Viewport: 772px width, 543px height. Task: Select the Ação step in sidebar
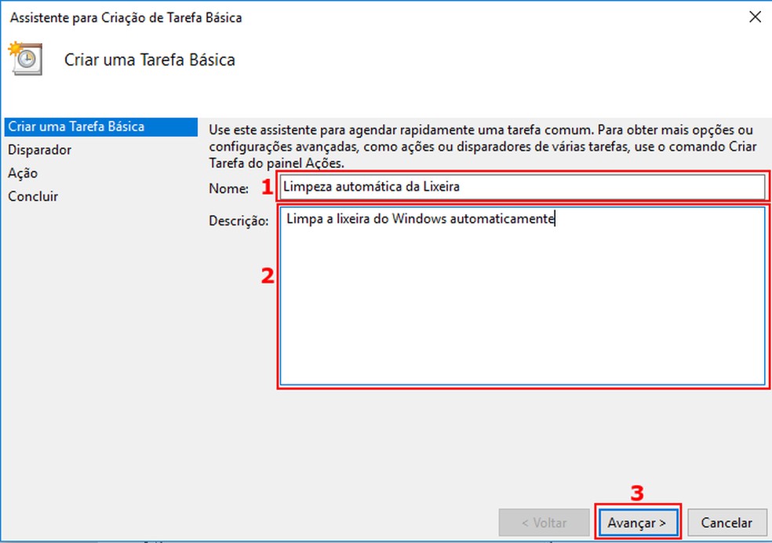pos(23,173)
